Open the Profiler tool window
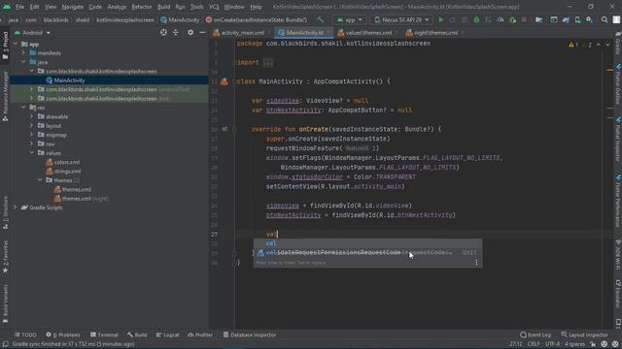The image size is (622, 349). pyautogui.click(x=200, y=334)
